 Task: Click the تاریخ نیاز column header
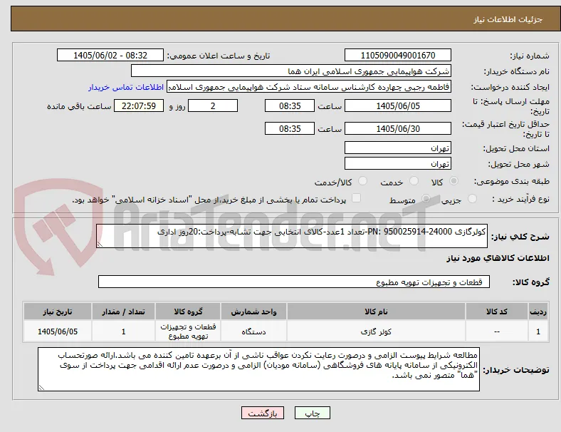[58, 312]
